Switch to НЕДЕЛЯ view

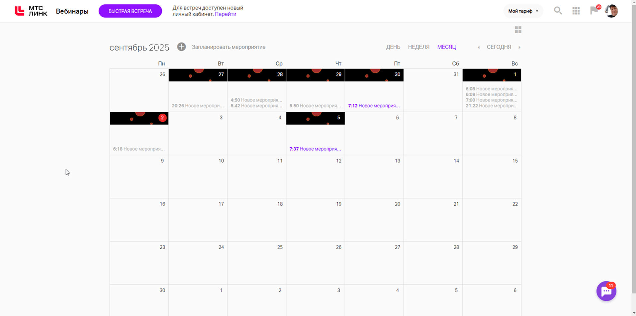click(418, 47)
